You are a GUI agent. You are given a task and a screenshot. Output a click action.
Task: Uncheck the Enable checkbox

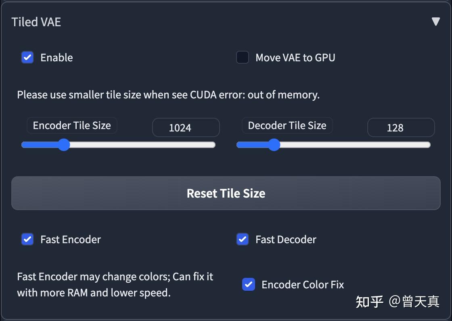[x=27, y=58]
